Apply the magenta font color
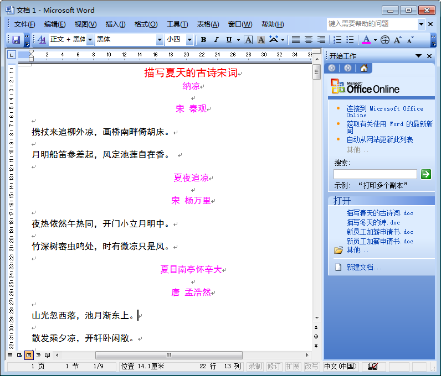 366,40
